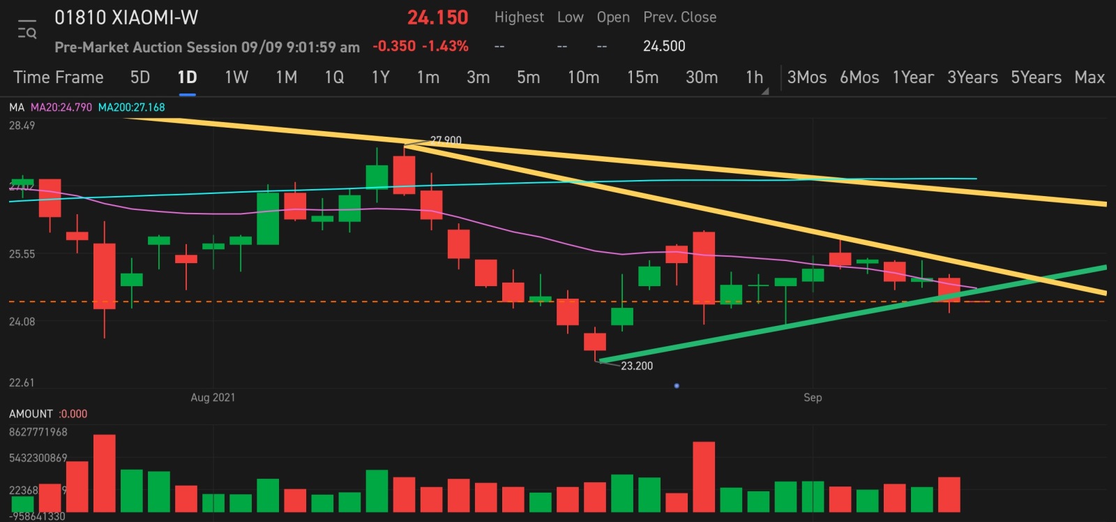1116x522 pixels.
Task: Open the MA indicator settings label
Action: coord(17,107)
